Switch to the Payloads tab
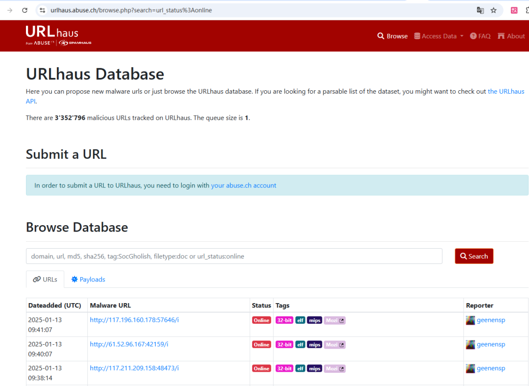 pos(88,279)
